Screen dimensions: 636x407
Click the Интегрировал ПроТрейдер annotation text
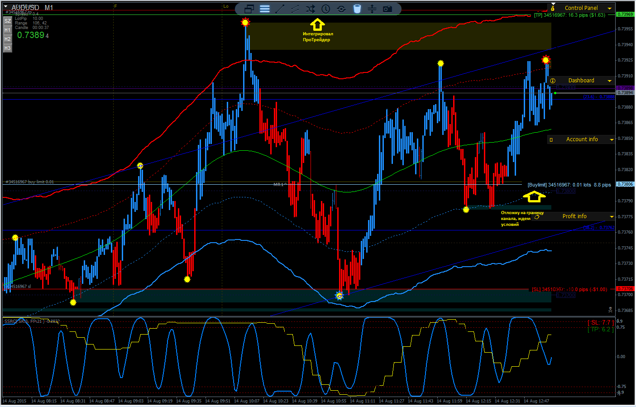(x=318, y=37)
